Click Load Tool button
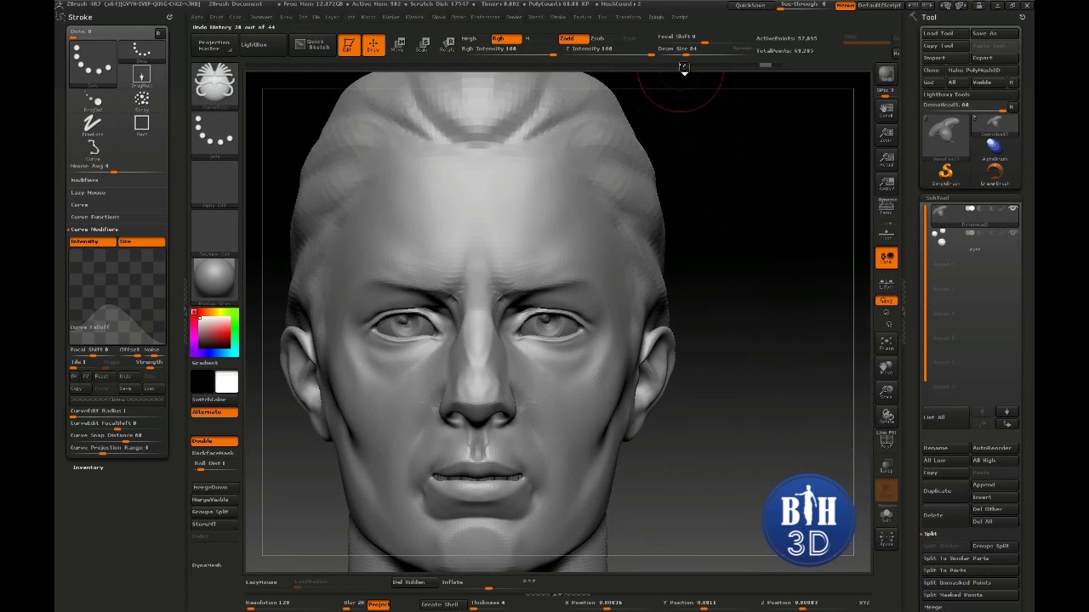 click(945, 33)
